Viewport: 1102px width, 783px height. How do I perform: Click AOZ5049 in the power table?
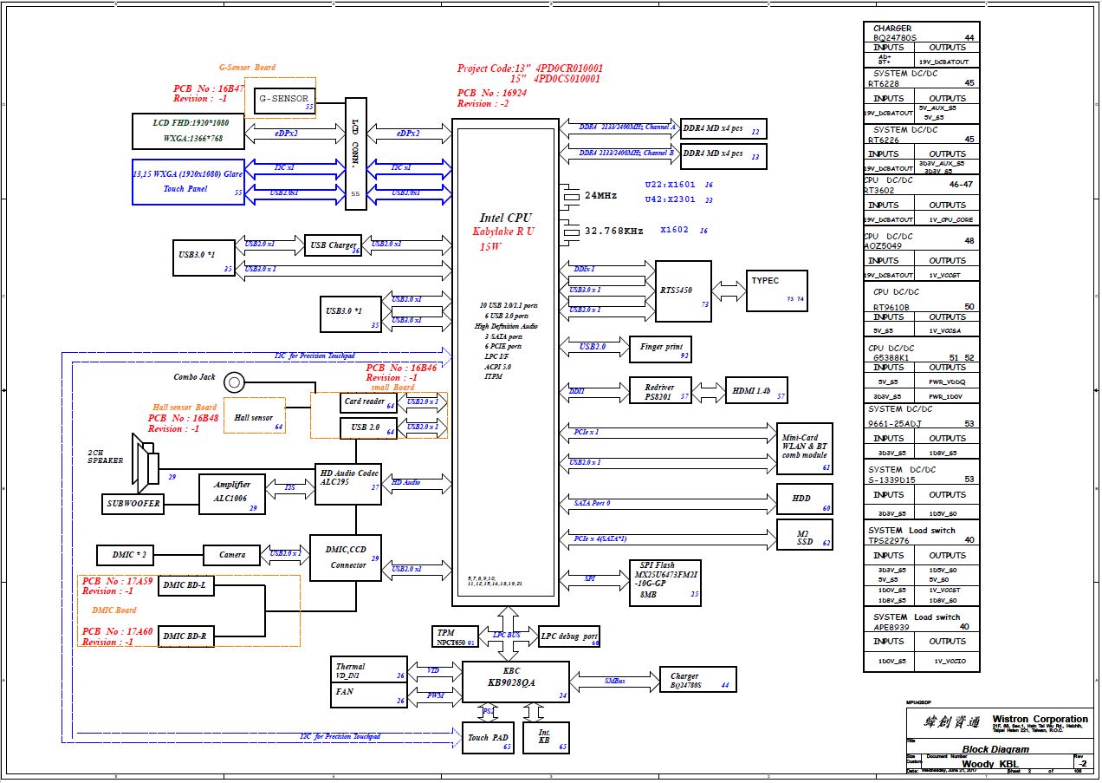click(885, 245)
